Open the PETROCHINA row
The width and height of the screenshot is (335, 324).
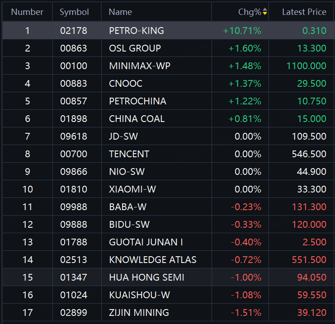click(x=137, y=101)
